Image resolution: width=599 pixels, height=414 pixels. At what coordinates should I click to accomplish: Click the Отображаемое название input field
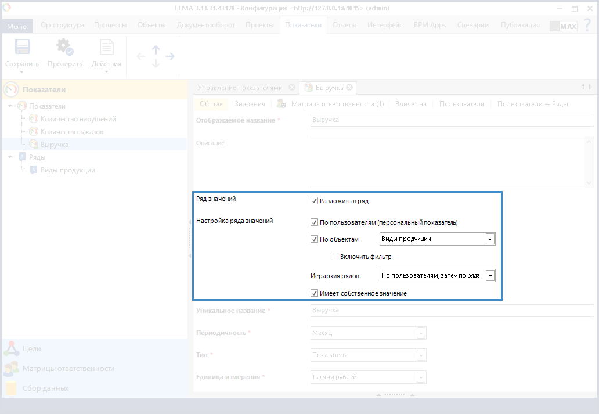click(452, 120)
